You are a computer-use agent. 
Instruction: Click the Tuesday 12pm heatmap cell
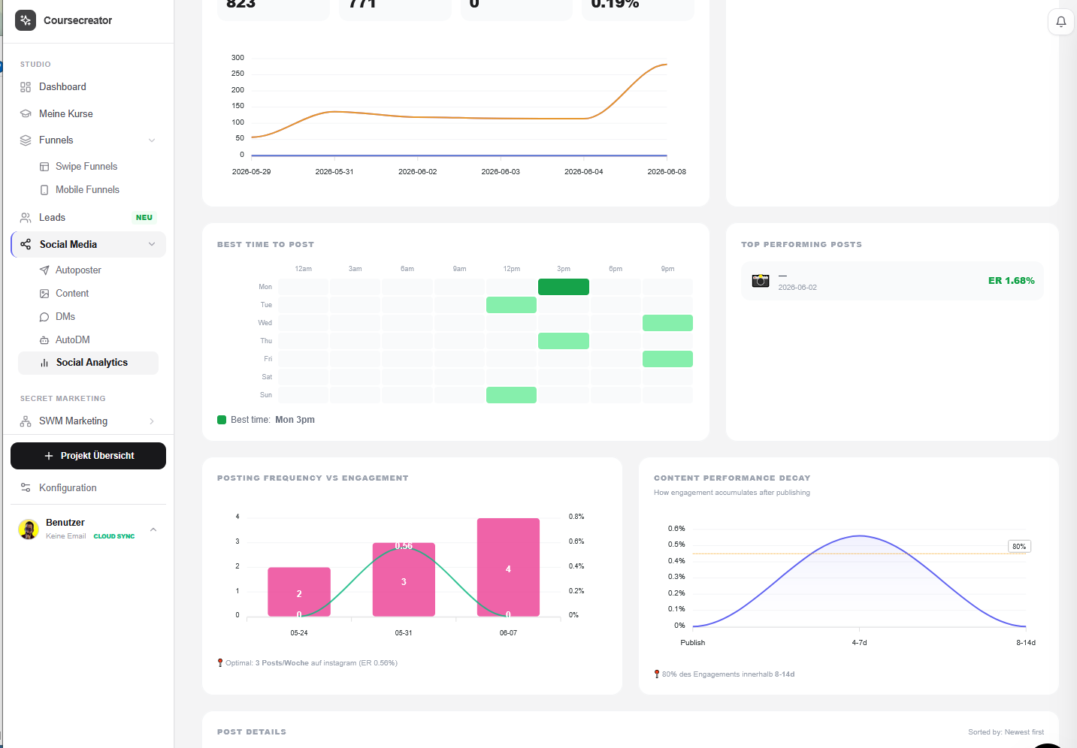[x=511, y=305]
